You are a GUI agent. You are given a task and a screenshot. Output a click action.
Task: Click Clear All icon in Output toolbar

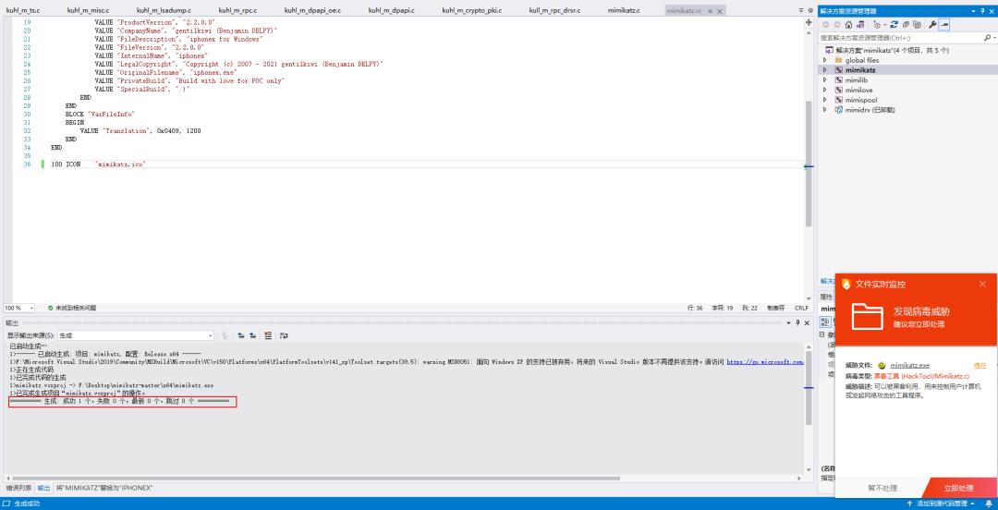click(x=268, y=335)
